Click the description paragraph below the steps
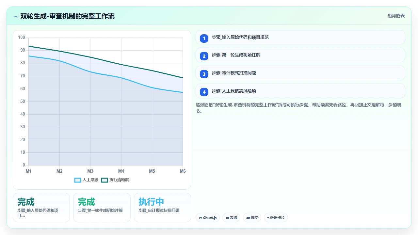418x235 pixels. [x=300, y=108]
